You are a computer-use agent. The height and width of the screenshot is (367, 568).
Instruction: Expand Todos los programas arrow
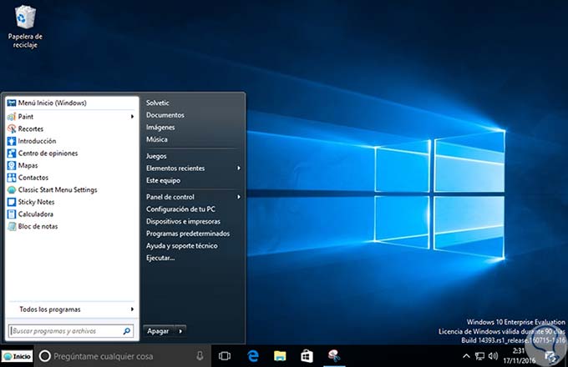(x=132, y=309)
